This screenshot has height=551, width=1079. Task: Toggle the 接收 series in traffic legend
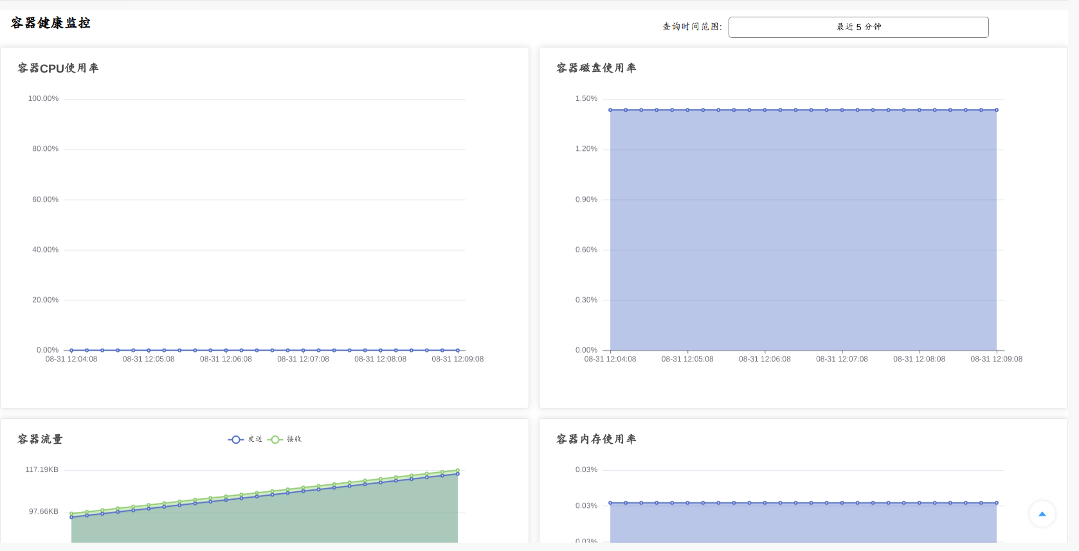(285, 439)
